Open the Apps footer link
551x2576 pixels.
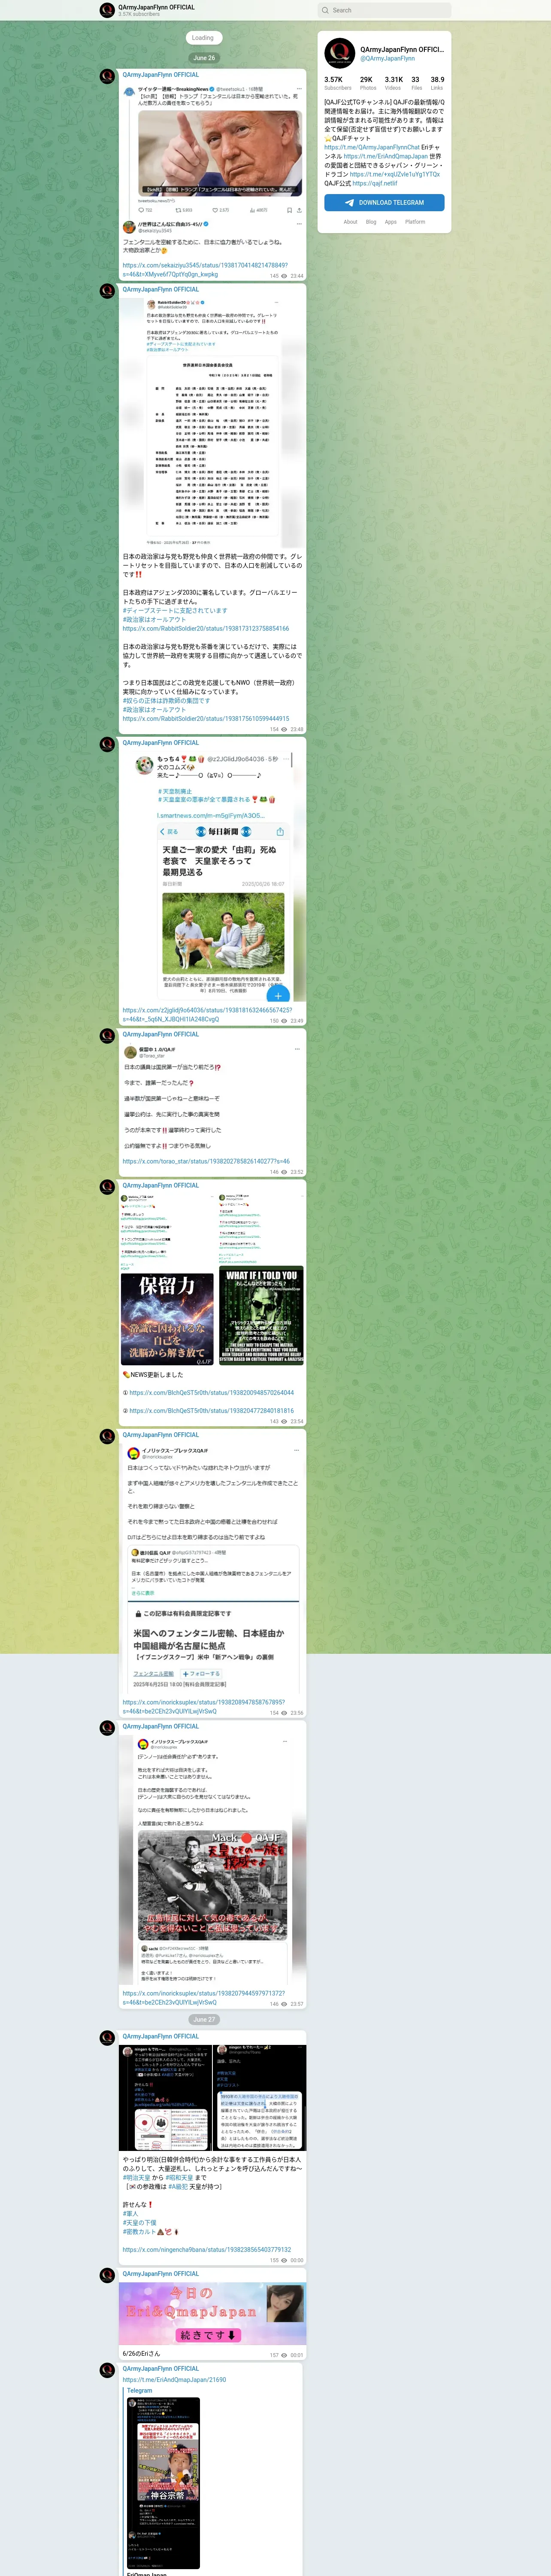coord(391,222)
